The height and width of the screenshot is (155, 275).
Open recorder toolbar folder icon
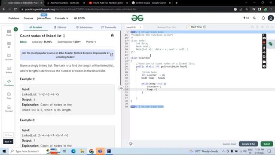click(x=264, y=62)
